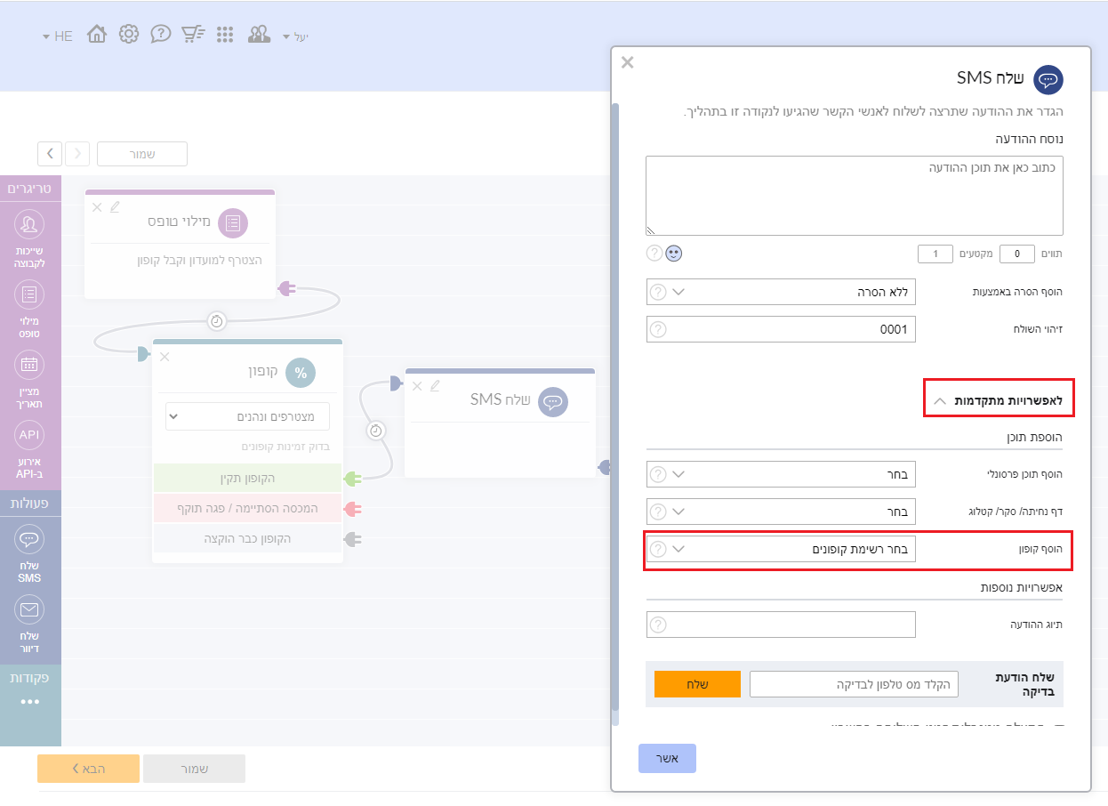Screen dimensions: 1108x806
Task: Click timer icon between קופון and שלח SMS
Action: click(x=376, y=431)
